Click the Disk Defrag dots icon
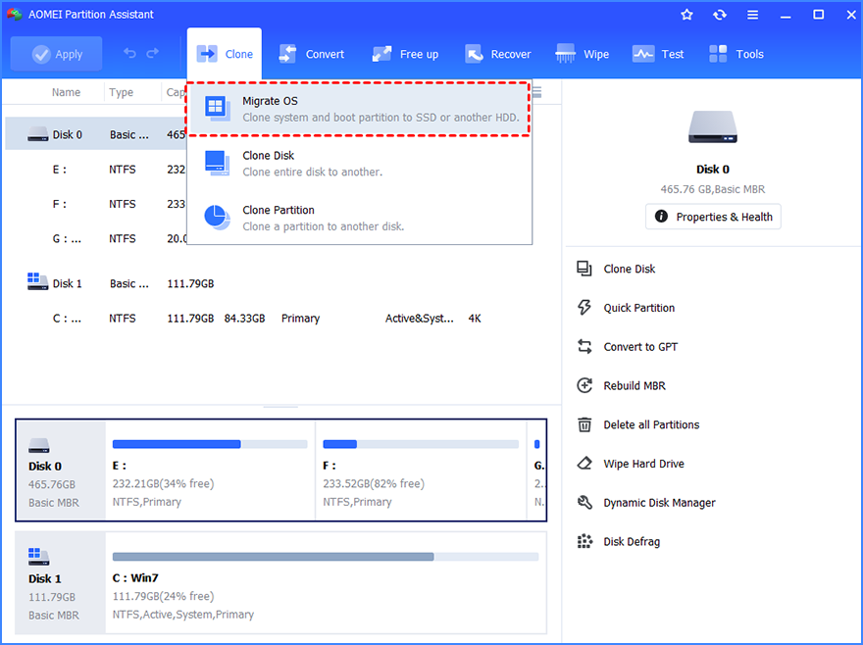 coord(584,541)
